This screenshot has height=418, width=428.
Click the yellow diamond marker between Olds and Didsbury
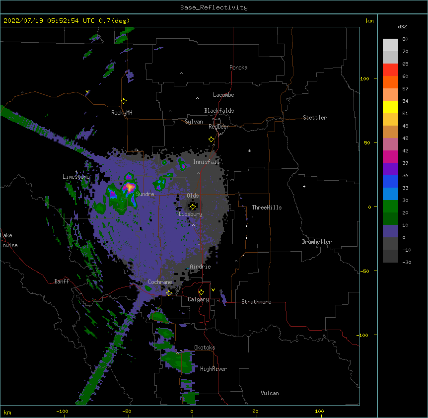click(193, 207)
